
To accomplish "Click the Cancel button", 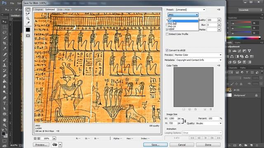I will pyautogui.click(x=181, y=145).
